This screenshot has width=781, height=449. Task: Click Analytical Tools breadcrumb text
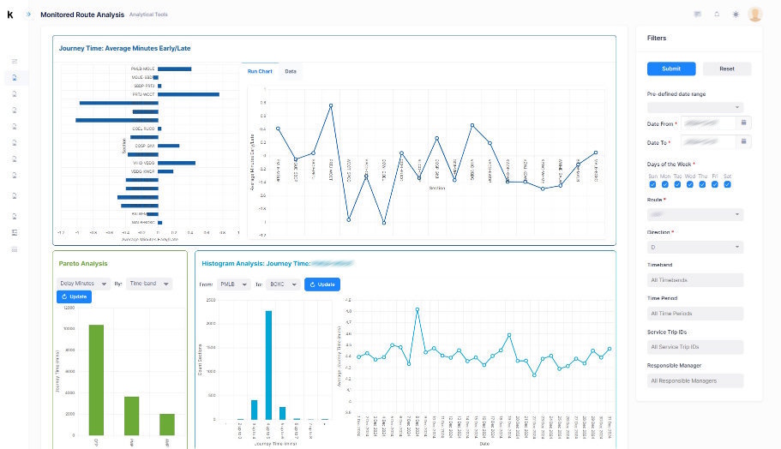tap(148, 15)
